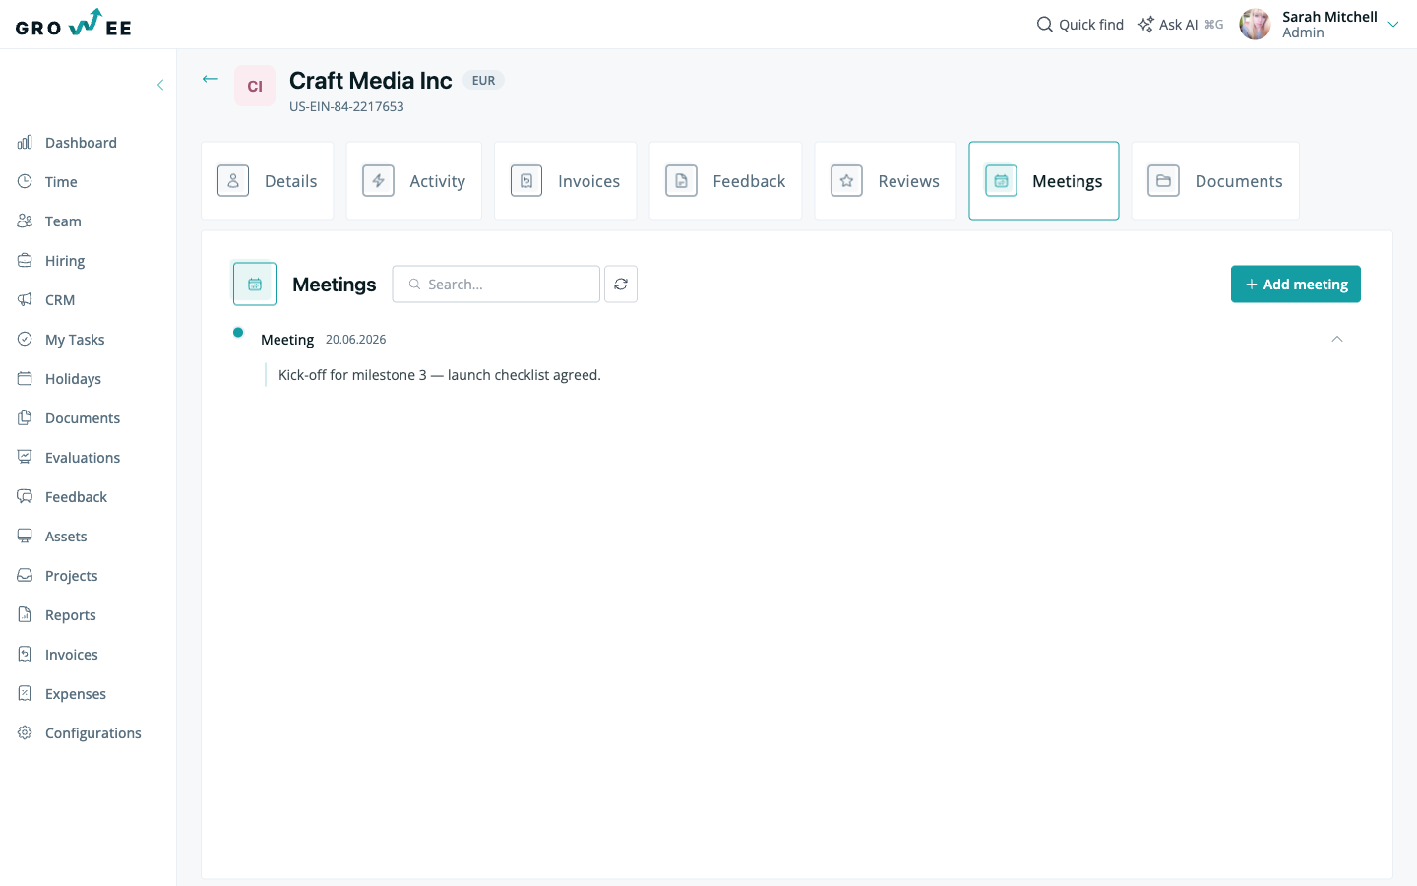Screen dimensions: 1417x886
Task: Collapse the sidebar with the chevron
Action: coord(160,85)
